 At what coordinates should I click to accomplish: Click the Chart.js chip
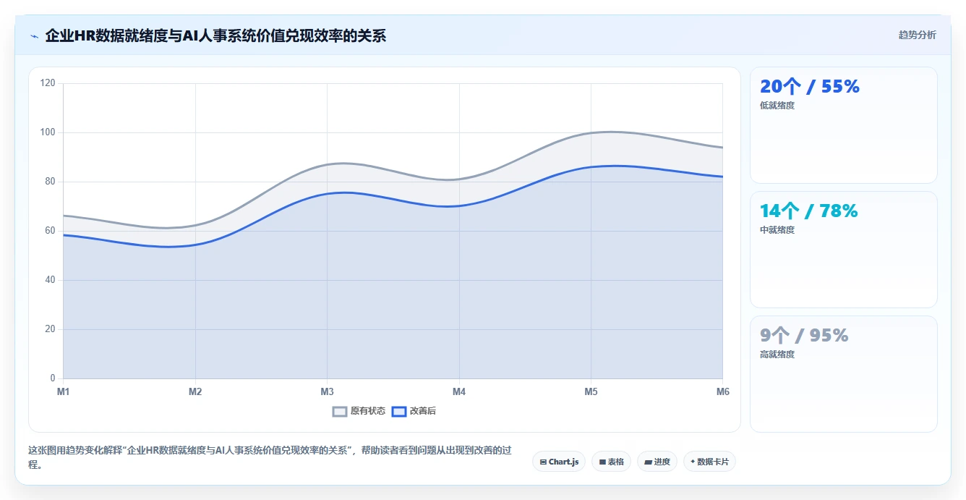559,462
